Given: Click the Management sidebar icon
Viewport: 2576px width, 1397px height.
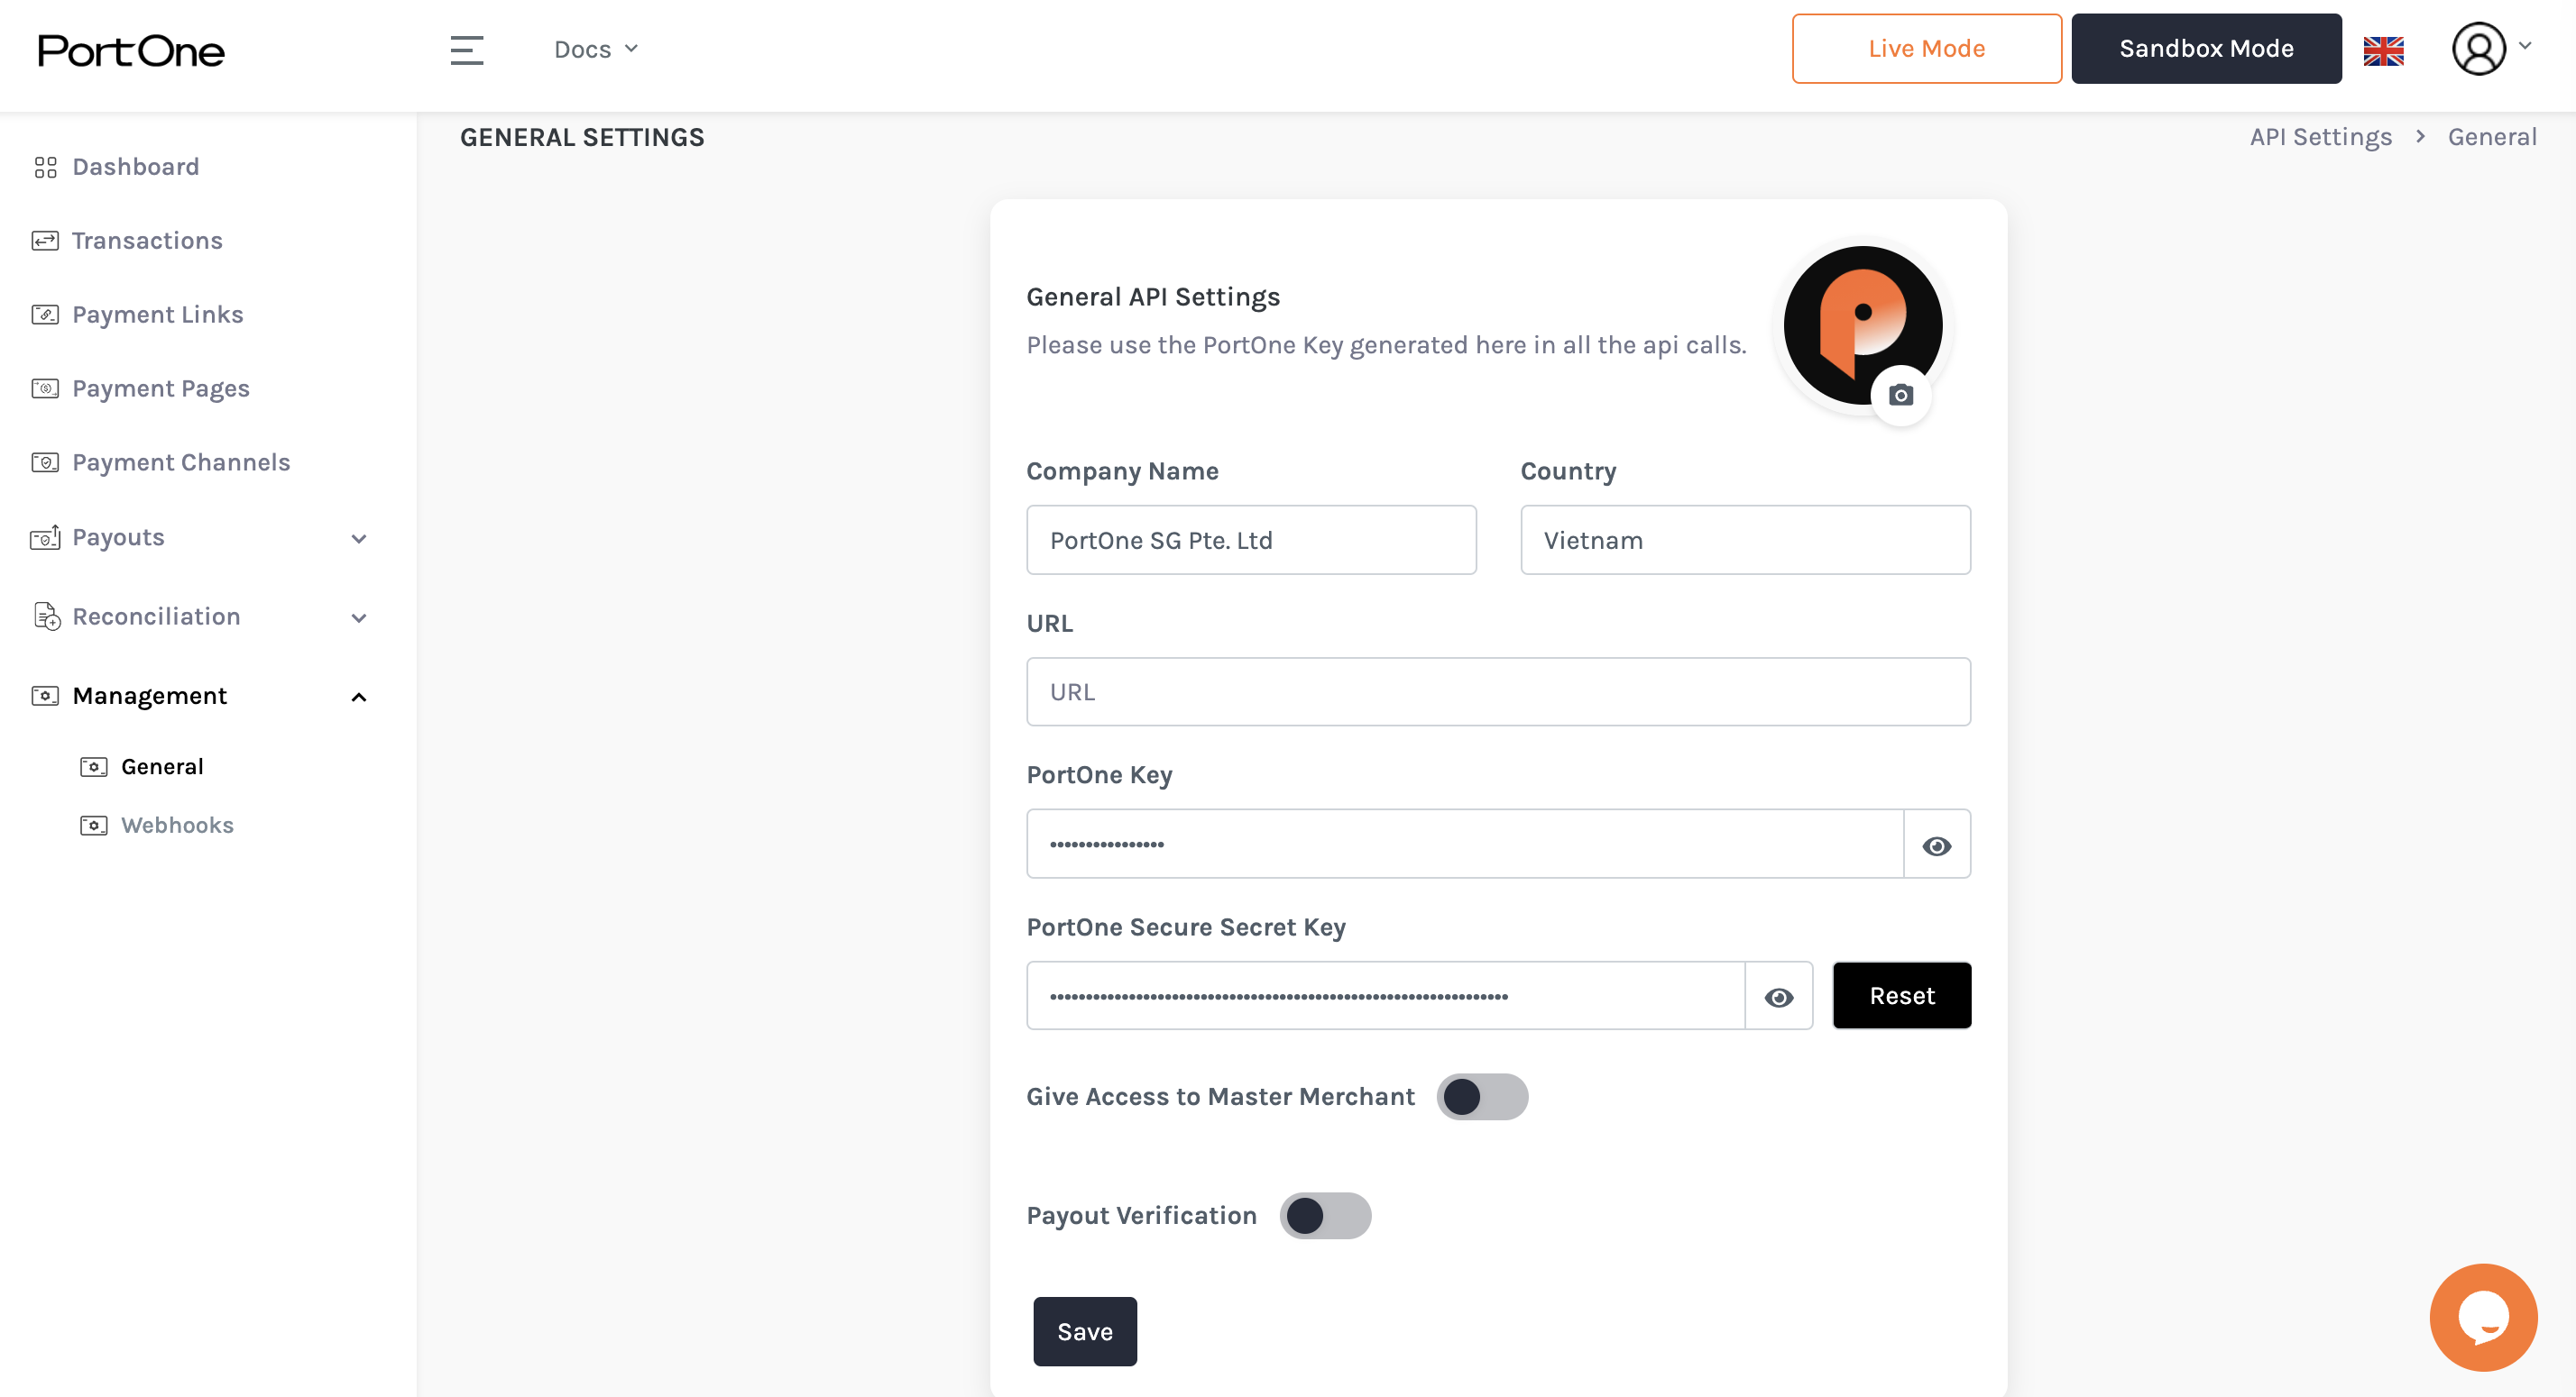Looking at the screenshot, I should click(x=45, y=696).
